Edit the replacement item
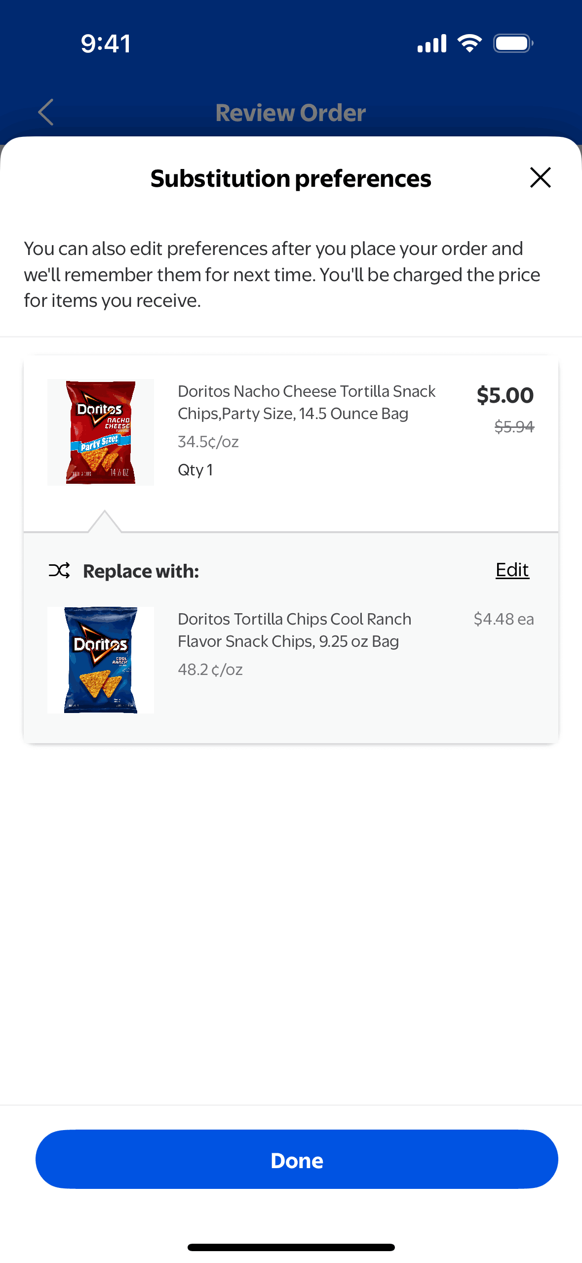582x1263 pixels. click(512, 570)
